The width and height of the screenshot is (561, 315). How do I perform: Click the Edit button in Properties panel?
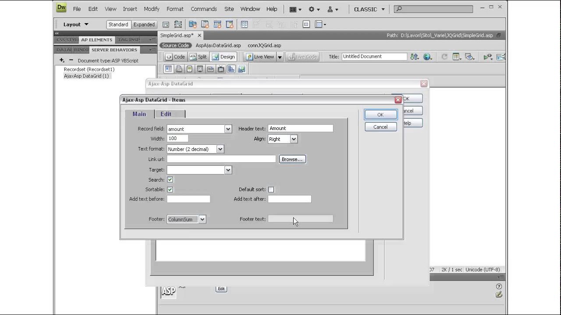[221, 289]
